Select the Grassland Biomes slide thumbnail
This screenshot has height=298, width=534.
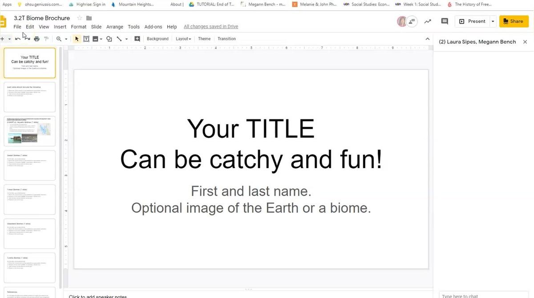click(30, 234)
